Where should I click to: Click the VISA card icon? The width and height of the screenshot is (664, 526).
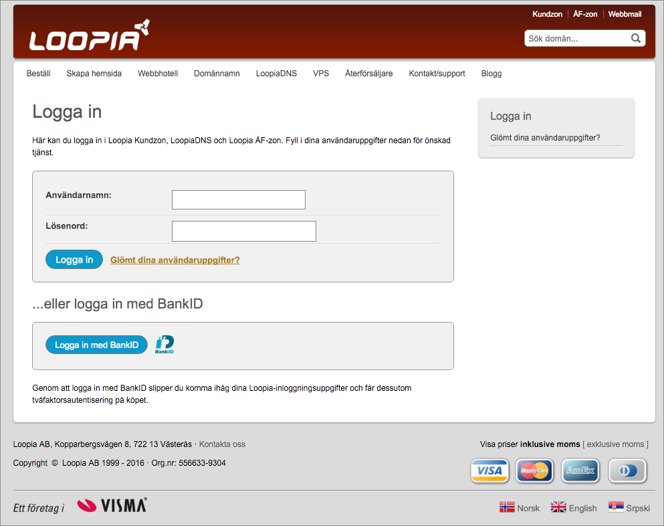coord(489,470)
